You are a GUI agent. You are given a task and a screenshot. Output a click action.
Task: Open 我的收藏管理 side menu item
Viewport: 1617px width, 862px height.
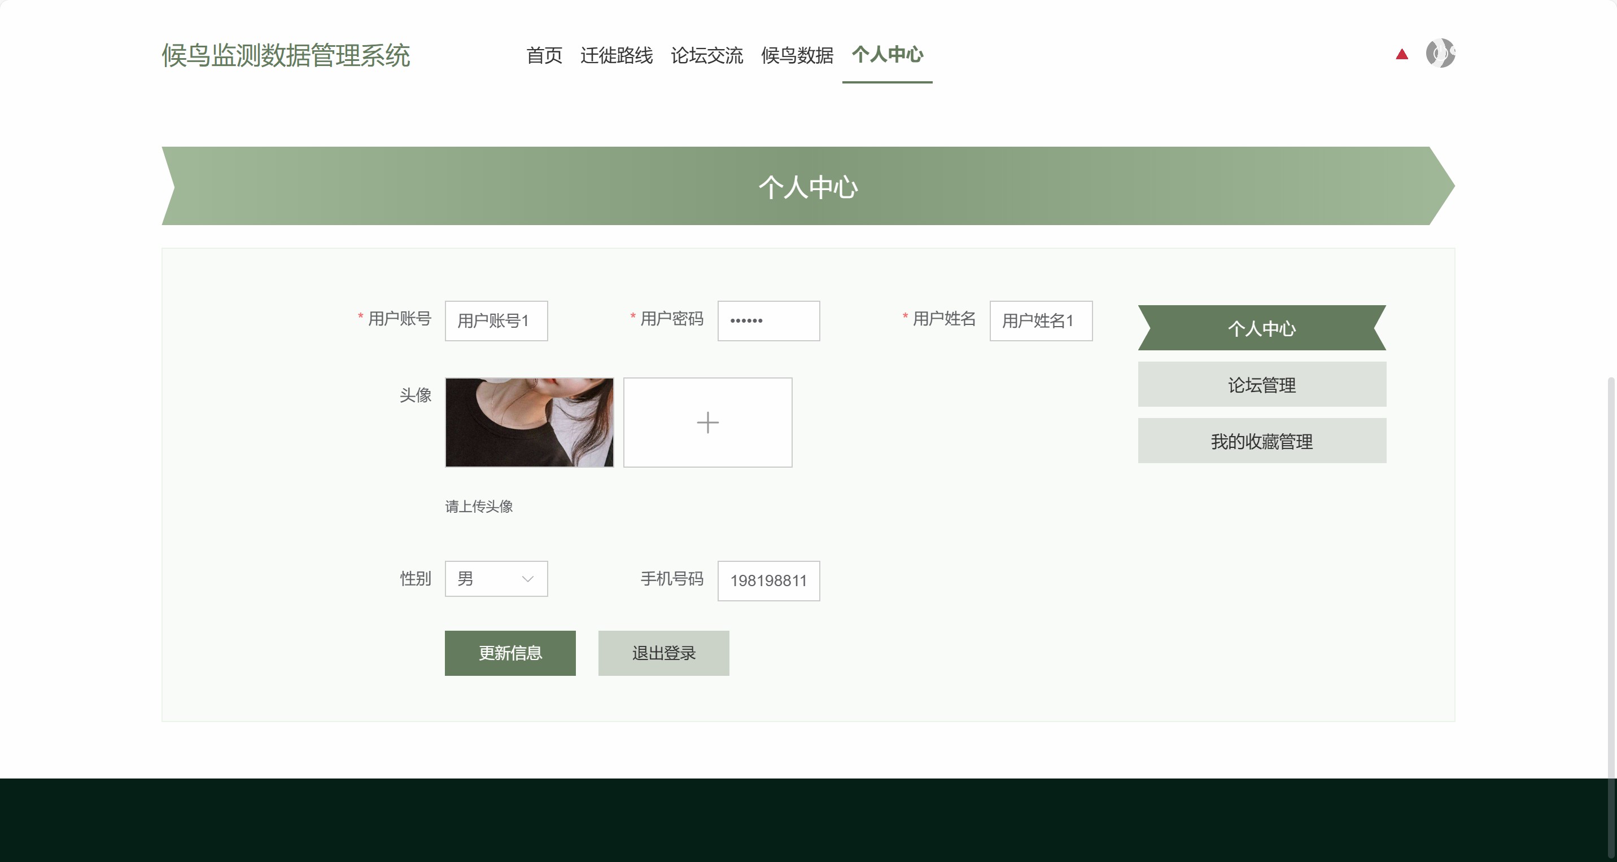pos(1262,441)
